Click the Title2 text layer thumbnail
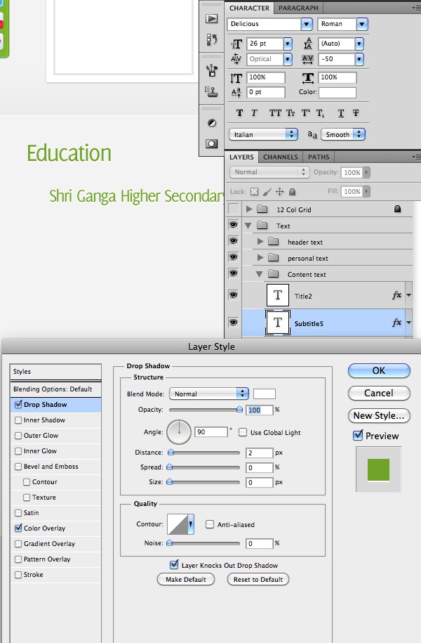This screenshot has height=643, width=421. pyautogui.click(x=278, y=295)
